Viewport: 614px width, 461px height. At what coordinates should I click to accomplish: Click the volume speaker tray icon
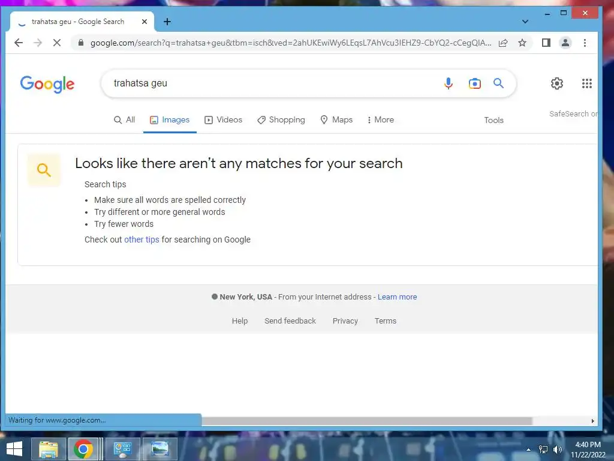(x=558, y=450)
